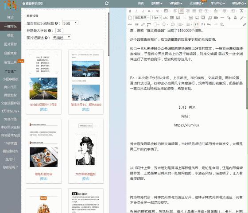Open the special characters Omega dropdown
Screen dimensions: 248x213
click(x=164, y=24)
